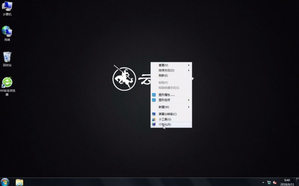This screenshot has width=299, height=186.
Task: Open the 新建(W) submenu
Action: click(171, 107)
